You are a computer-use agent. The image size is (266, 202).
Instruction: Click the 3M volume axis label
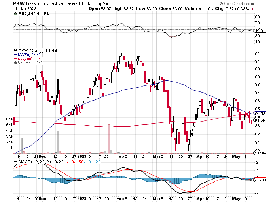[x=9, y=136]
